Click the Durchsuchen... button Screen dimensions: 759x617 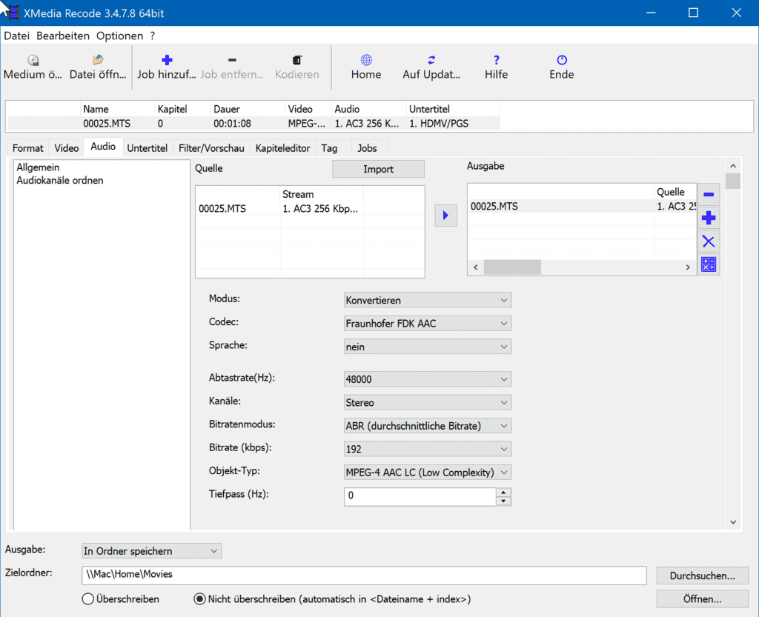click(702, 576)
